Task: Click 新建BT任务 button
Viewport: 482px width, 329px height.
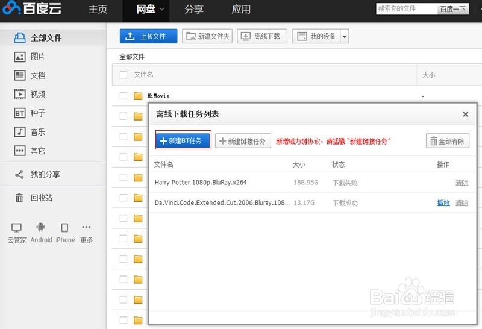Action: tap(183, 140)
